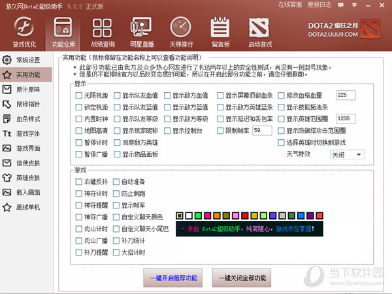Click the frame rate field showing 59
The image size is (392, 294).
point(262,131)
